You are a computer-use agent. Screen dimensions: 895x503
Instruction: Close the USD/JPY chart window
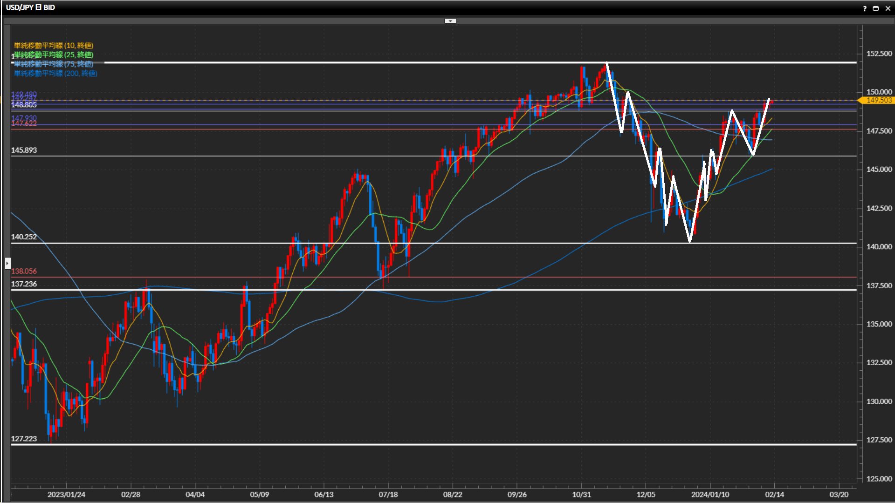pos(888,8)
